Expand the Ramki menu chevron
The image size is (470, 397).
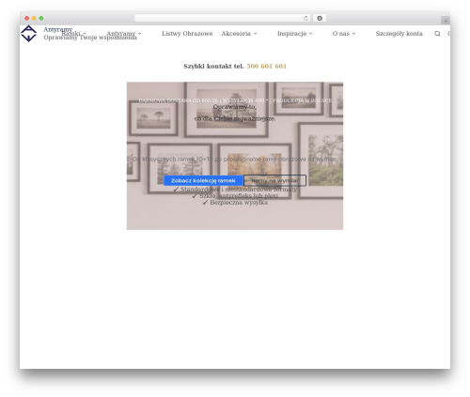(85, 34)
